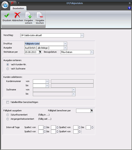Click the Spalte2 bis spinner arrows
The height and width of the screenshot is (150, 132).
pyautogui.click(x=92, y=128)
